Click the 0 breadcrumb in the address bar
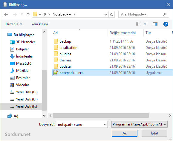173x141 pixels. (x=45, y=14)
